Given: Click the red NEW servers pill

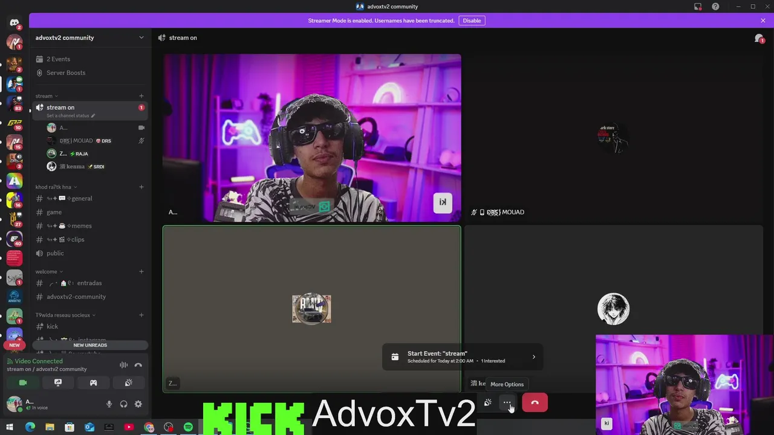Looking at the screenshot, I should click(14, 345).
